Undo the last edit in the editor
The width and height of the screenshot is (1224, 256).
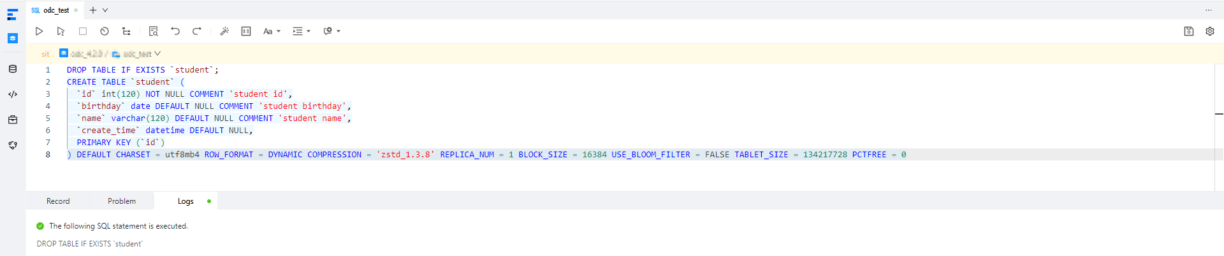[x=175, y=31]
